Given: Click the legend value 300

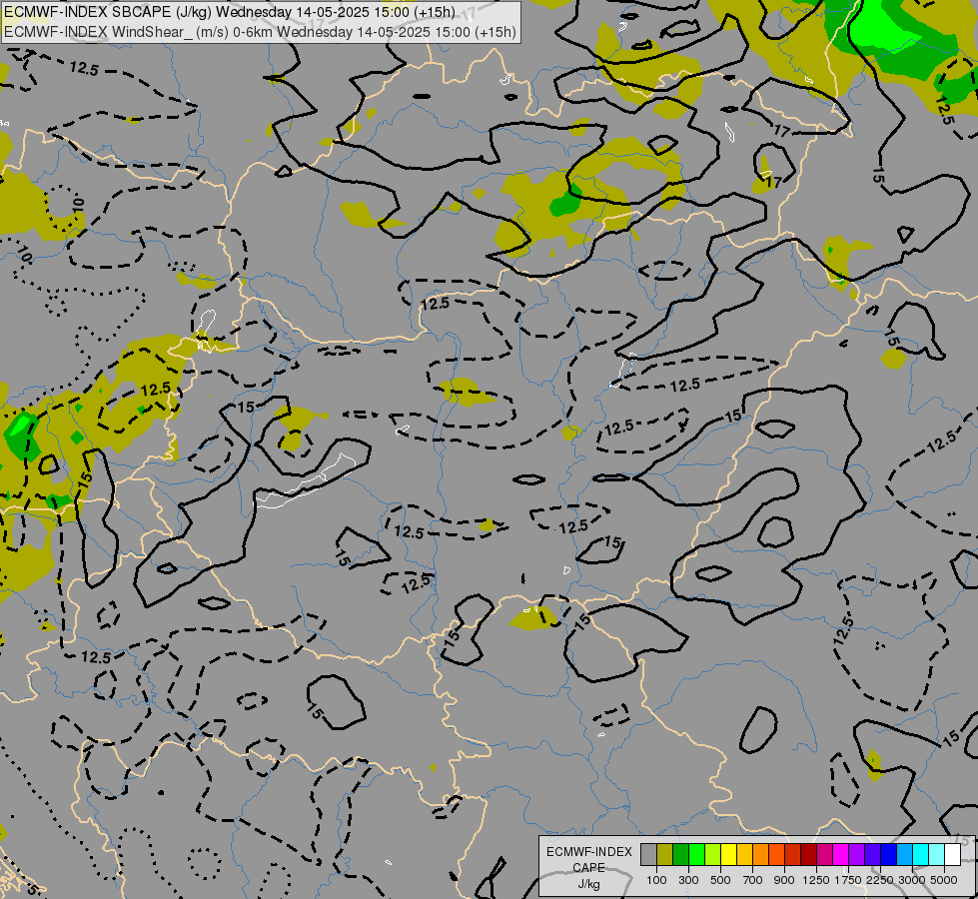Looking at the screenshot, I should click(688, 880).
